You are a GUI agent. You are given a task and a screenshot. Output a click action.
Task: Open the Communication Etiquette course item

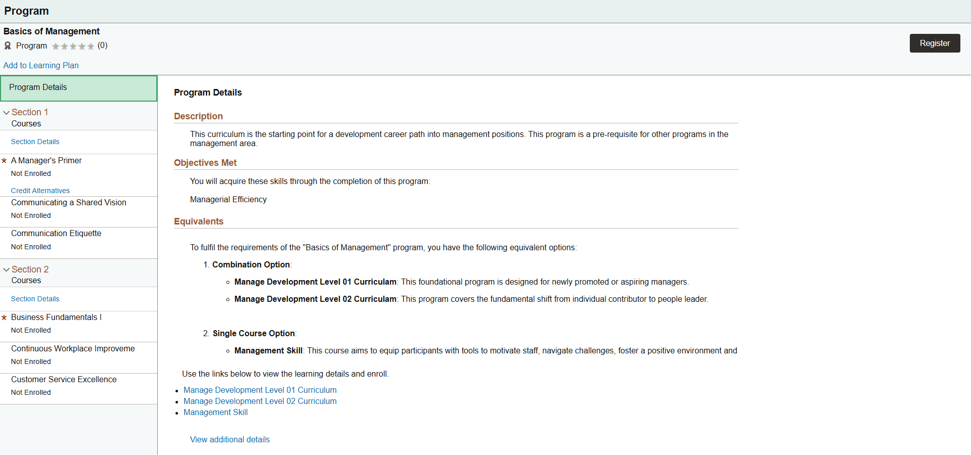click(x=56, y=233)
